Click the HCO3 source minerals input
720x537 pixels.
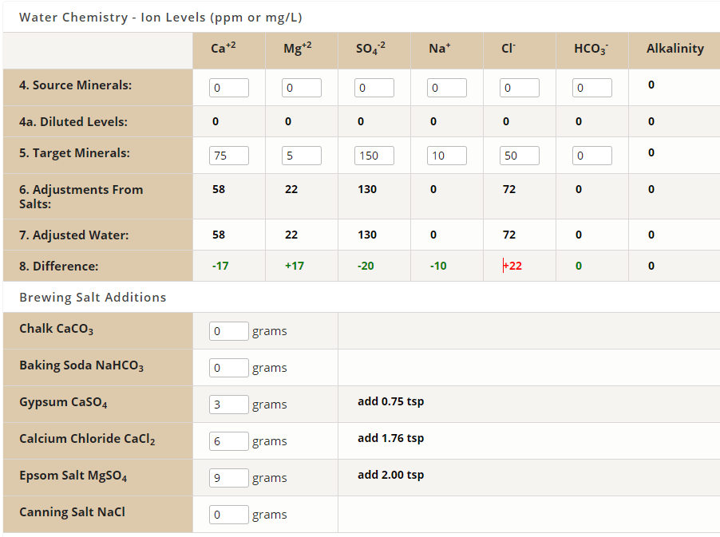tap(592, 88)
